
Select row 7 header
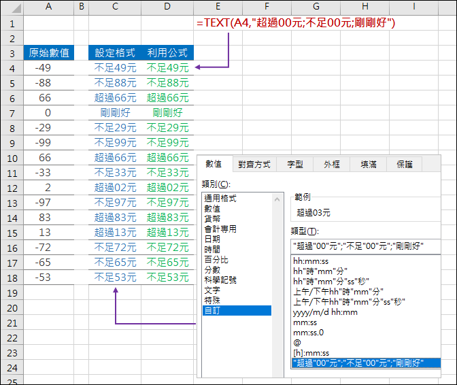pyautogui.click(x=12, y=113)
